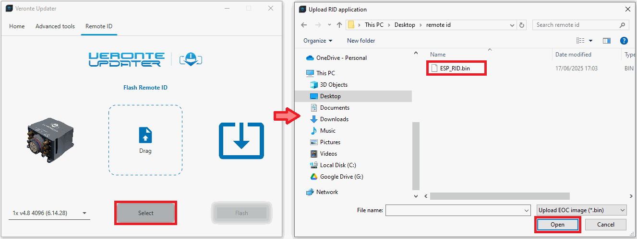This screenshot has height=239, width=637.
Task: Expand the device version dropdown
Action: (x=84, y=214)
